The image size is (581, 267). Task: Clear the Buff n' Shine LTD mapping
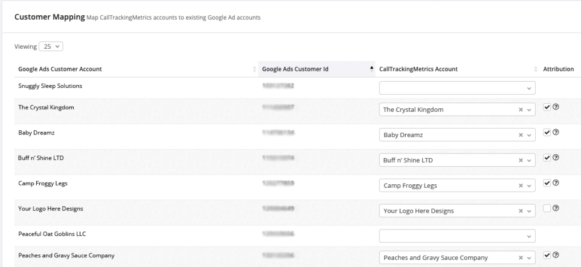(x=521, y=160)
